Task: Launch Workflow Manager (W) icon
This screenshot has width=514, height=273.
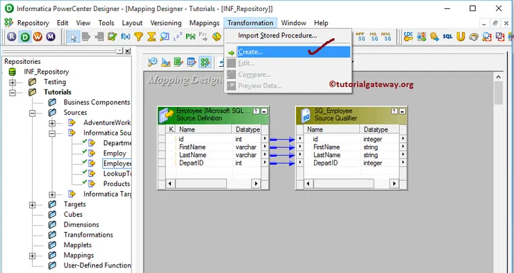Action: click(38, 37)
